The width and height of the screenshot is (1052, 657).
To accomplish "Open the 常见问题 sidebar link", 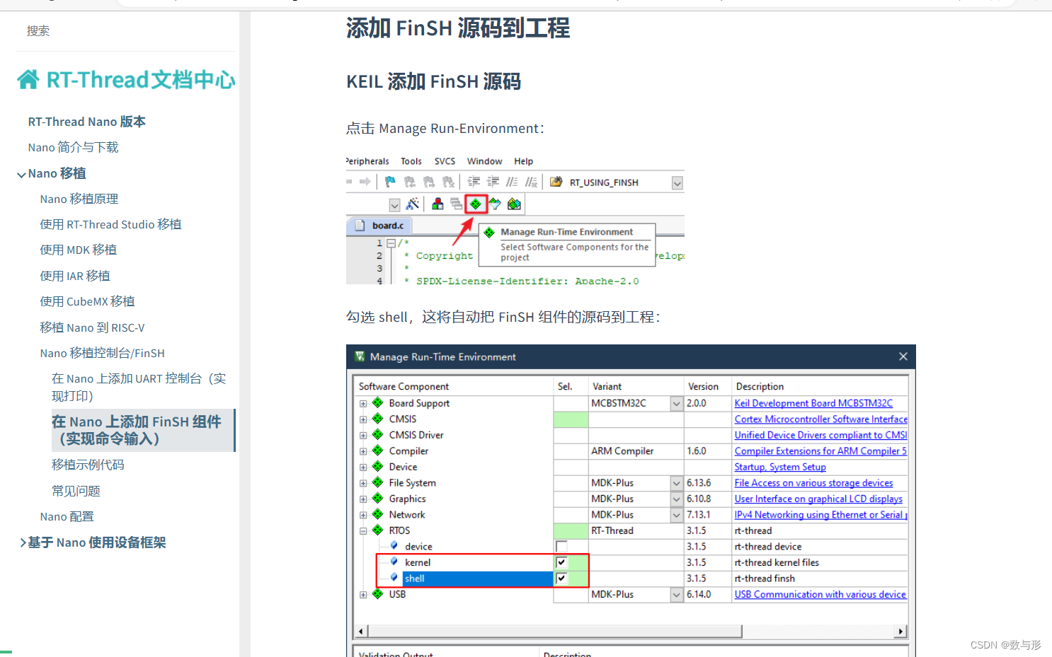I will tap(76, 491).
